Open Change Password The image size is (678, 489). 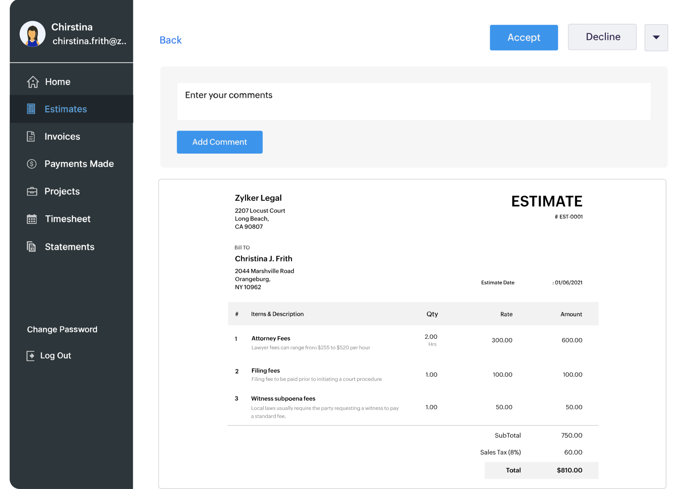62,329
